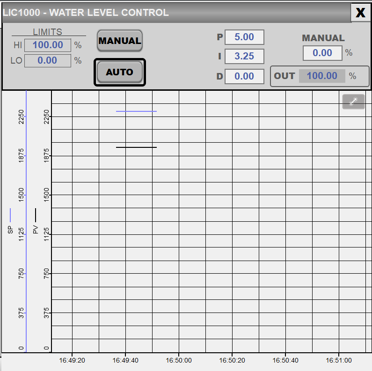Click the black PV trend line
The width and height of the screenshot is (372, 371).
pyautogui.click(x=137, y=147)
